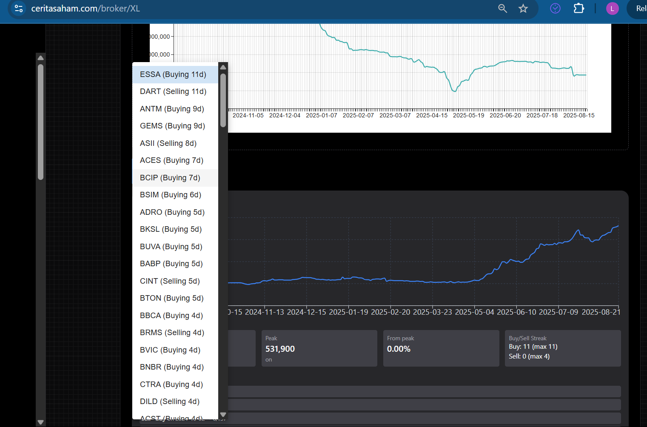This screenshot has width=647, height=427.
Task: Select BRMS (Selling 4d) entry
Action: coord(175,333)
